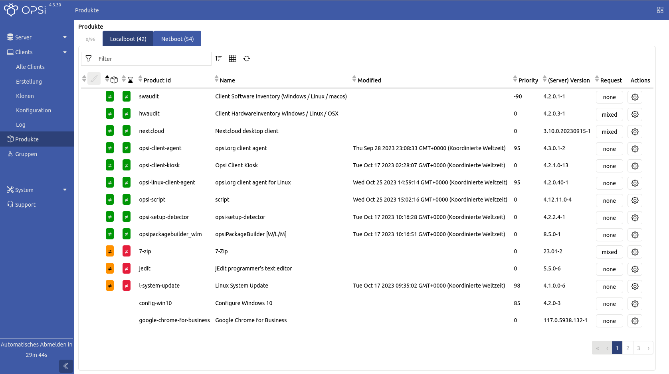Expand the Server menu in sidebar
The width and height of the screenshot is (669, 374).
pyautogui.click(x=37, y=37)
